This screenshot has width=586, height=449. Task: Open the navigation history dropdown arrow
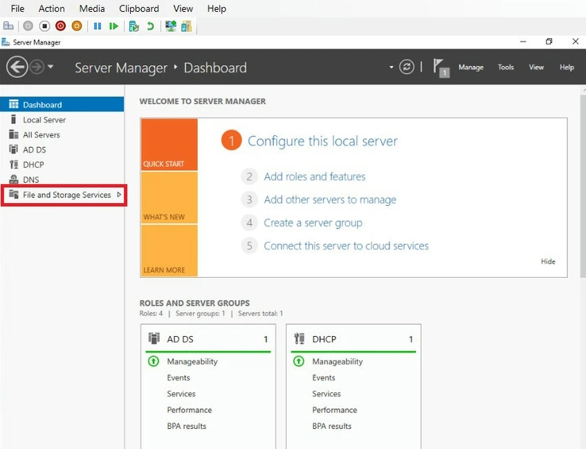pos(51,67)
